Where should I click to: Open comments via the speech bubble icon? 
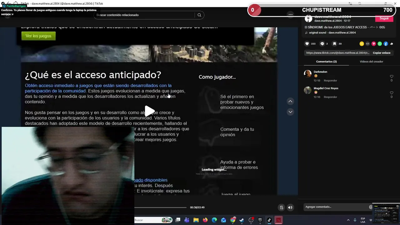[322, 44]
